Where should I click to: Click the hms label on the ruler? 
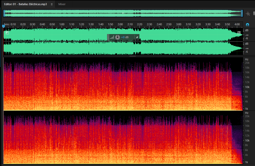[7, 24]
